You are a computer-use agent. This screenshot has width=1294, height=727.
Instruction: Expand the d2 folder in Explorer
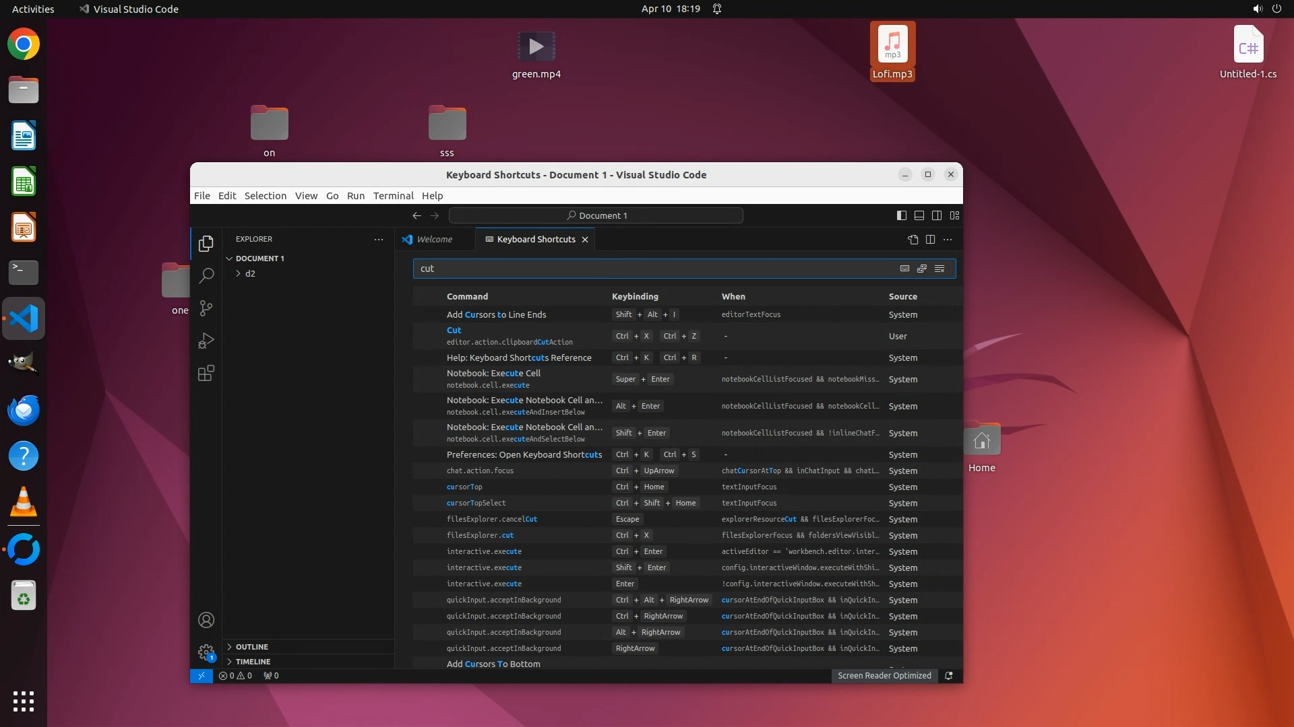250,273
